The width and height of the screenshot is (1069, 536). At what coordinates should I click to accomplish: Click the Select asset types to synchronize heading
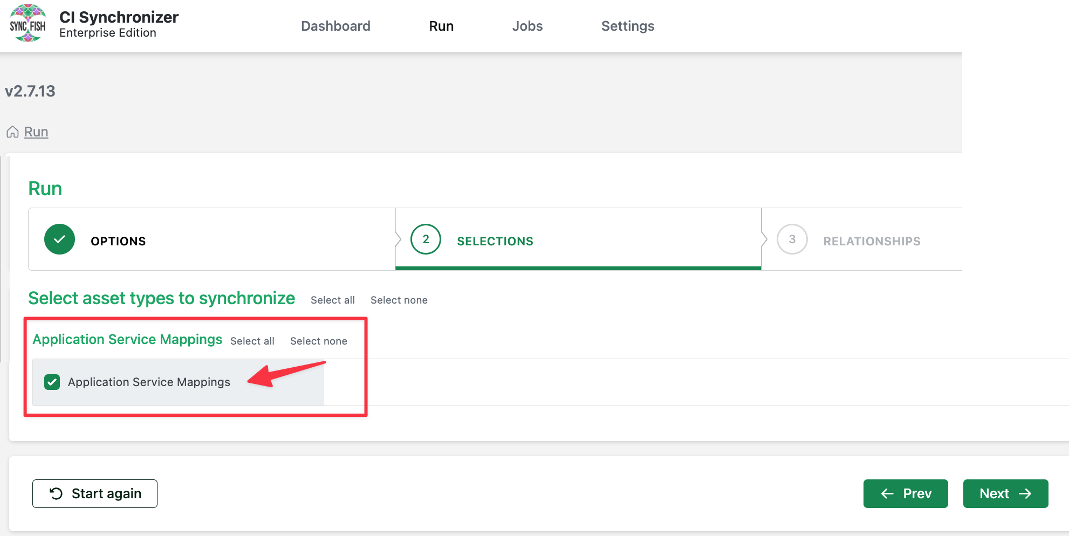point(162,298)
